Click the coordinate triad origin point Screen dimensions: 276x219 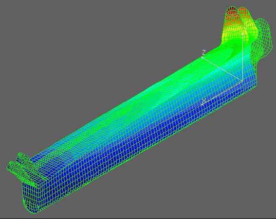(x=242, y=81)
